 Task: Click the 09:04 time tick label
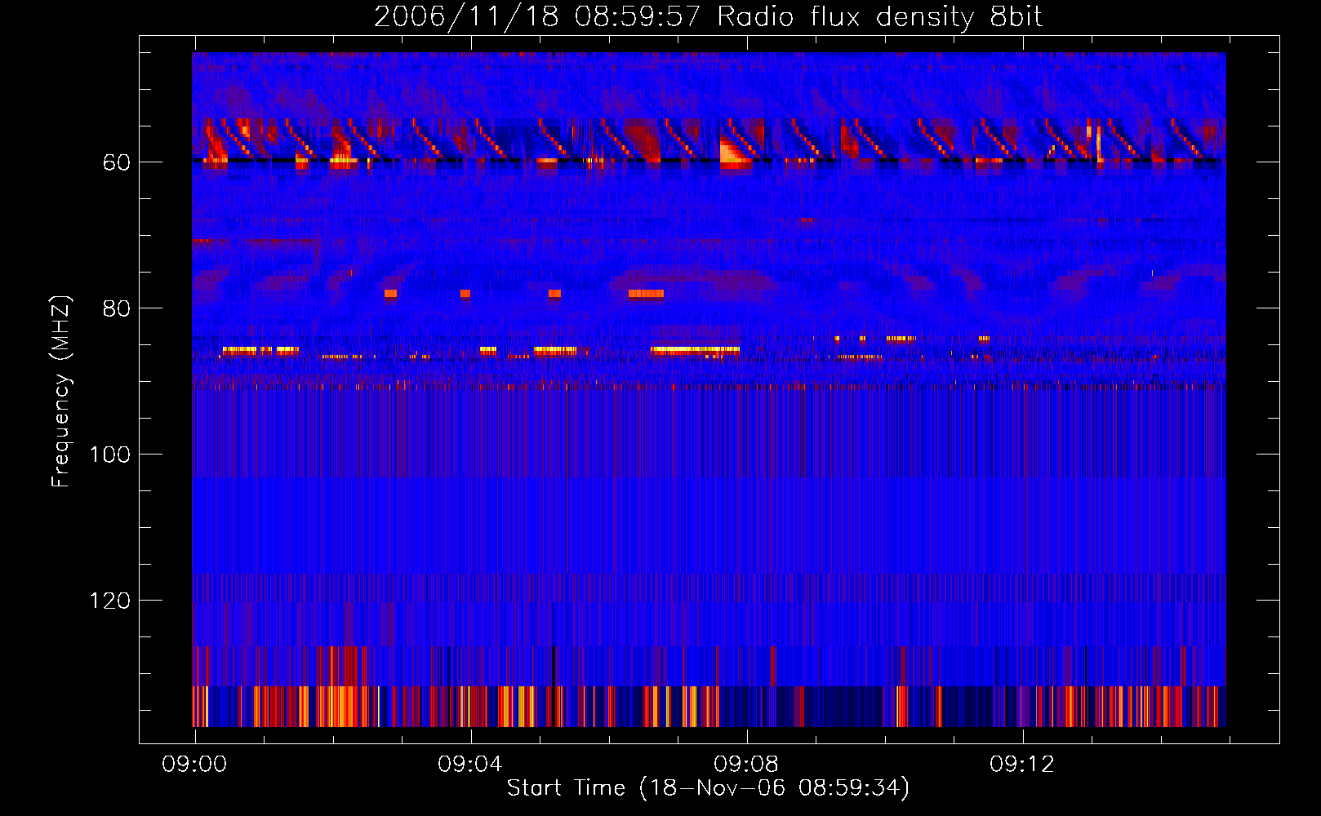[470, 765]
